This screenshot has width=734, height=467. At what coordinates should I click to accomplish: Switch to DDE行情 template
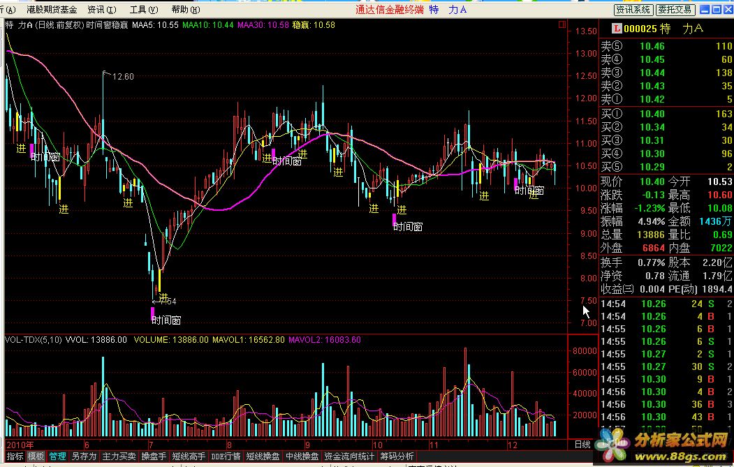(x=226, y=457)
